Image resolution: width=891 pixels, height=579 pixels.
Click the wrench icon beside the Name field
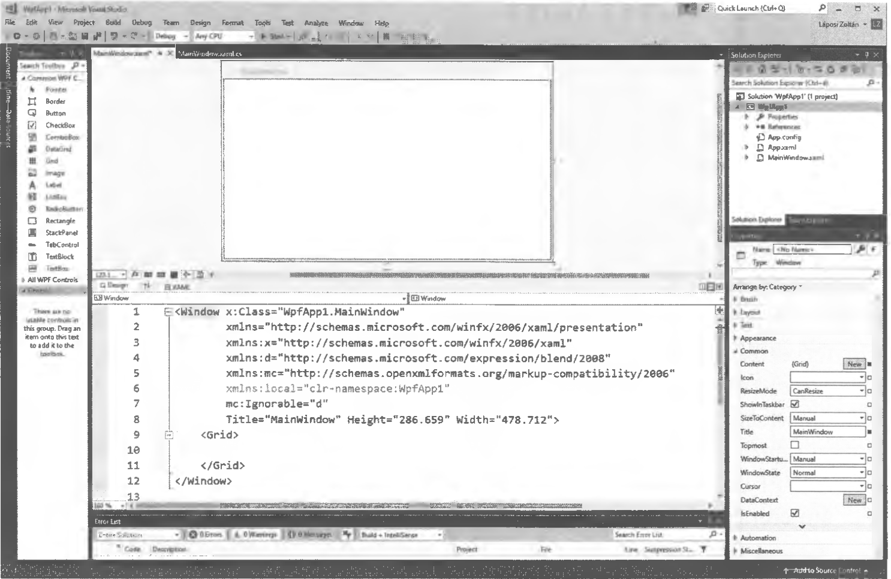[861, 249]
